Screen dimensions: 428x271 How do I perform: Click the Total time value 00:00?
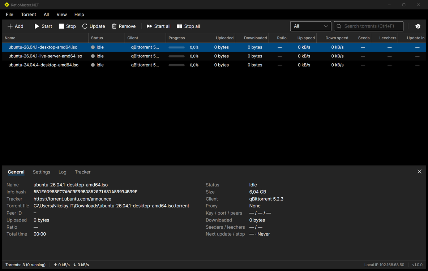[x=39, y=234]
